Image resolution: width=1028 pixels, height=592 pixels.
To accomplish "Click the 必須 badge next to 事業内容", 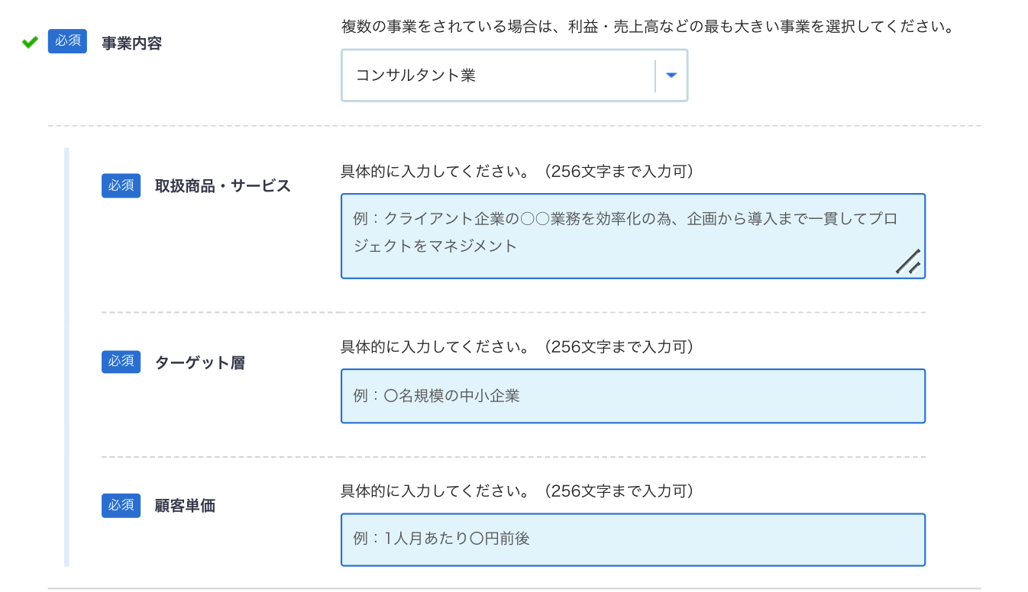I will [x=67, y=41].
